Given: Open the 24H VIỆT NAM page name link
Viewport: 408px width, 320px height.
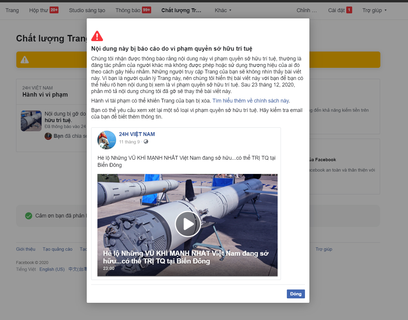Looking at the screenshot, I should (x=137, y=134).
